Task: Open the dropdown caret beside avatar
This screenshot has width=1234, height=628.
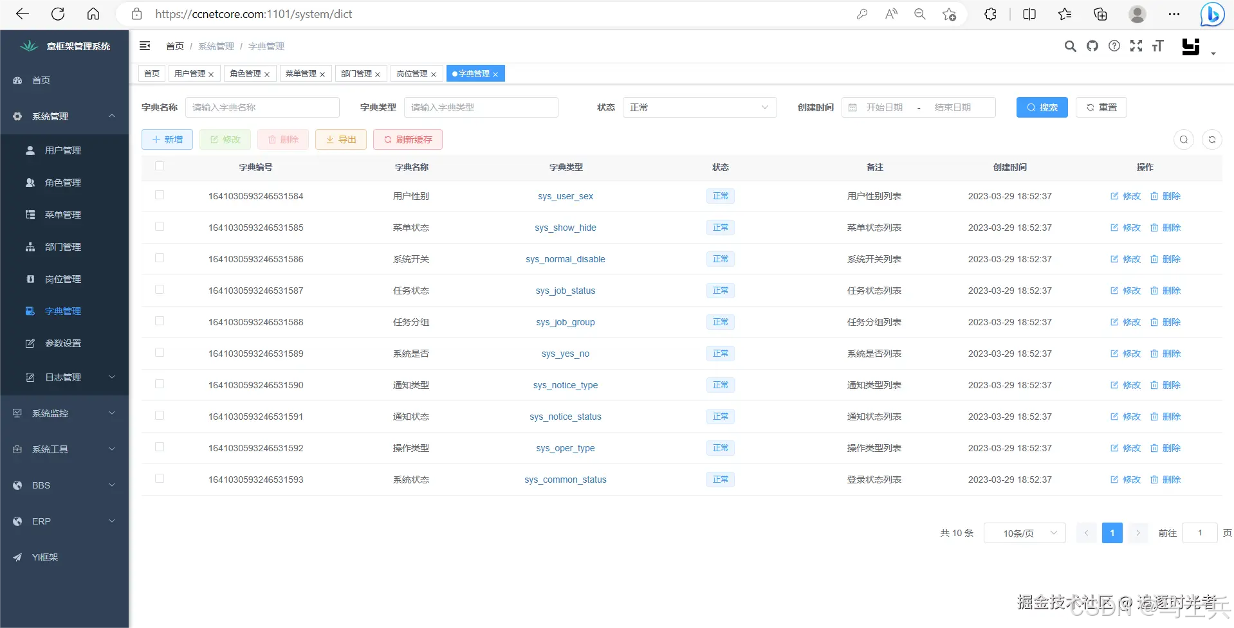Action: pyautogui.click(x=1213, y=53)
